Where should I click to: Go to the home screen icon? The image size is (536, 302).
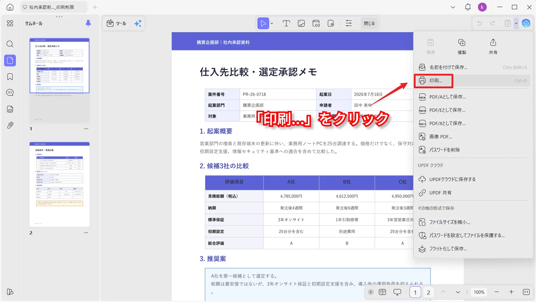10,7
